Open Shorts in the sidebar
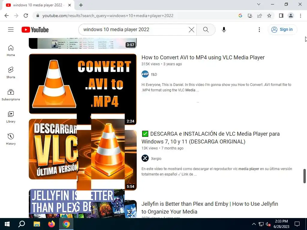Viewport: 307px width, 230px height. (11, 73)
